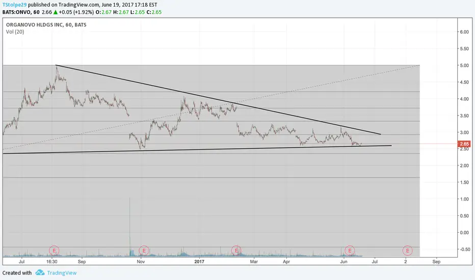The image size is (475, 280).
Task: Click the 2.00 price axis label
Action: [464, 165]
